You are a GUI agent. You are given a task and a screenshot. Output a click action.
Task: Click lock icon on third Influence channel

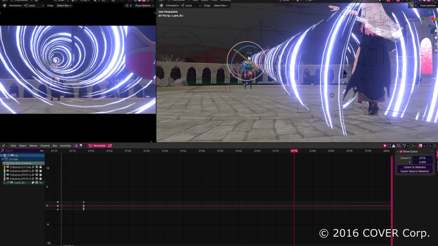41,175
